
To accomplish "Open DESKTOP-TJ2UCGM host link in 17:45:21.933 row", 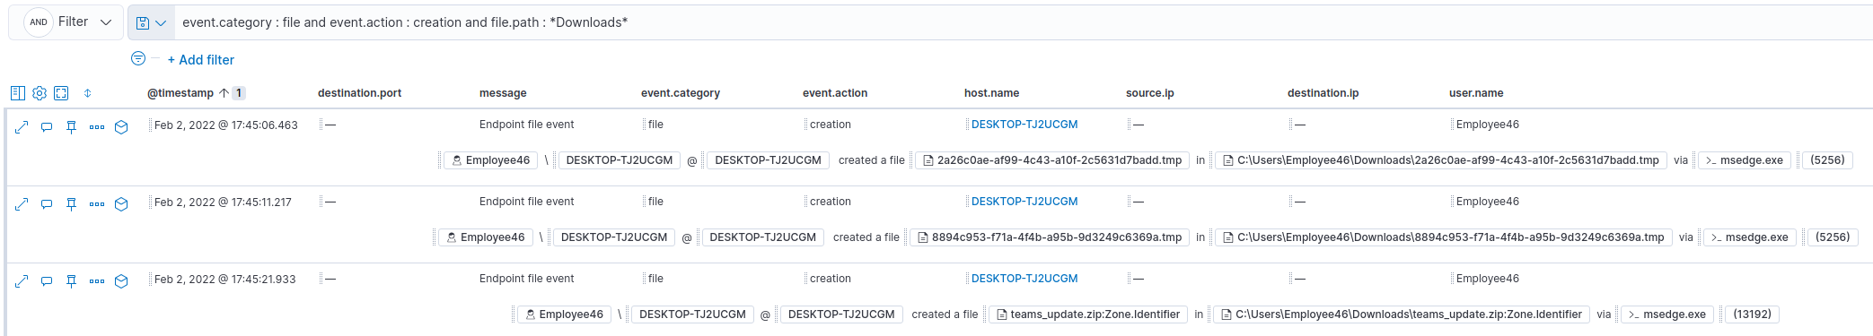I will pos(1024,279).
